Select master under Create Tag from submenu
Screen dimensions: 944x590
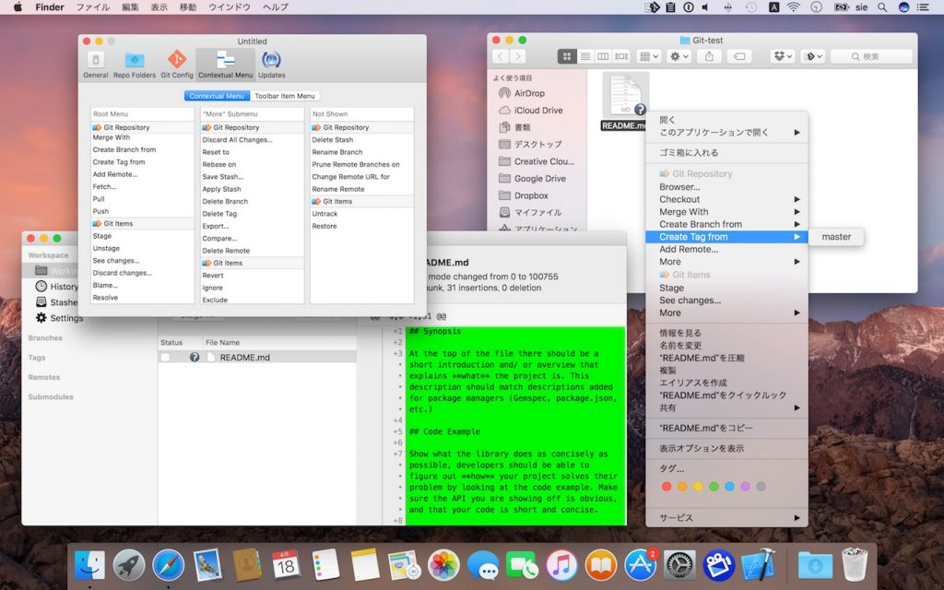point(835,237)
